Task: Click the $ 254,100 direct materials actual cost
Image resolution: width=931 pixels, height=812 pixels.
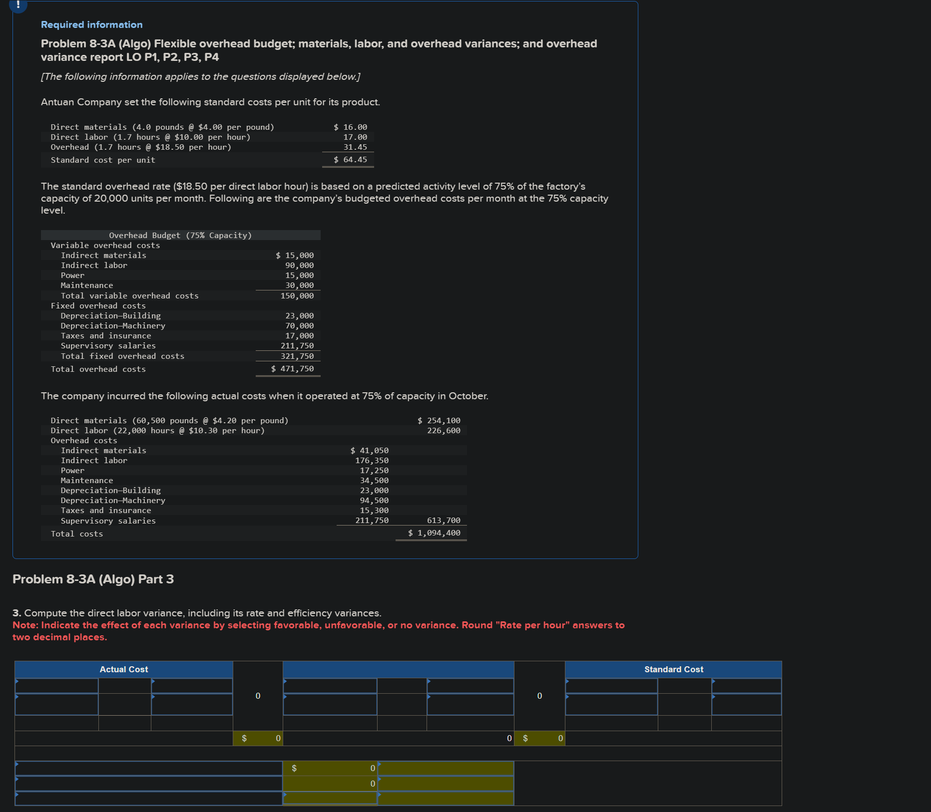Action: tap(439, 421)
